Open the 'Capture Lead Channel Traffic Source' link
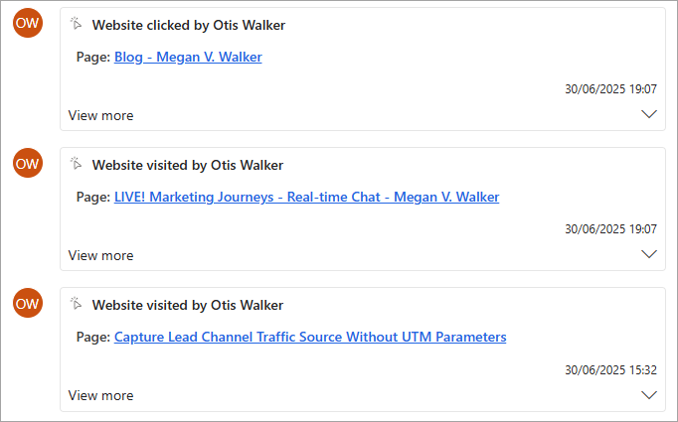This screenshot has height=422, width=678. 310,338
